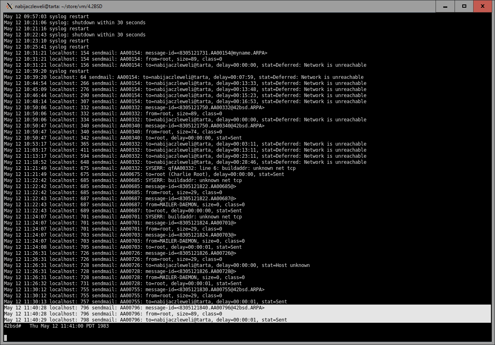This screenshot has height=345, width=495.
Task: Click the highlighted 11:40:29 stat=Sent line
Action: [x=145, y=320]
